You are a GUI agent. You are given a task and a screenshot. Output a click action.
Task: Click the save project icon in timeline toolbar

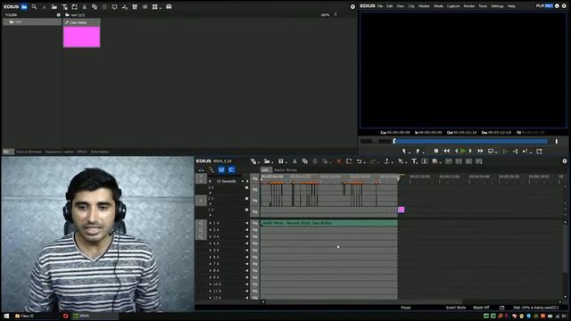point(281,161)
